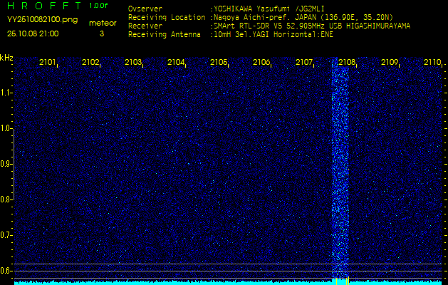Click the 1.1 kHz frequency label

(5, 93)
